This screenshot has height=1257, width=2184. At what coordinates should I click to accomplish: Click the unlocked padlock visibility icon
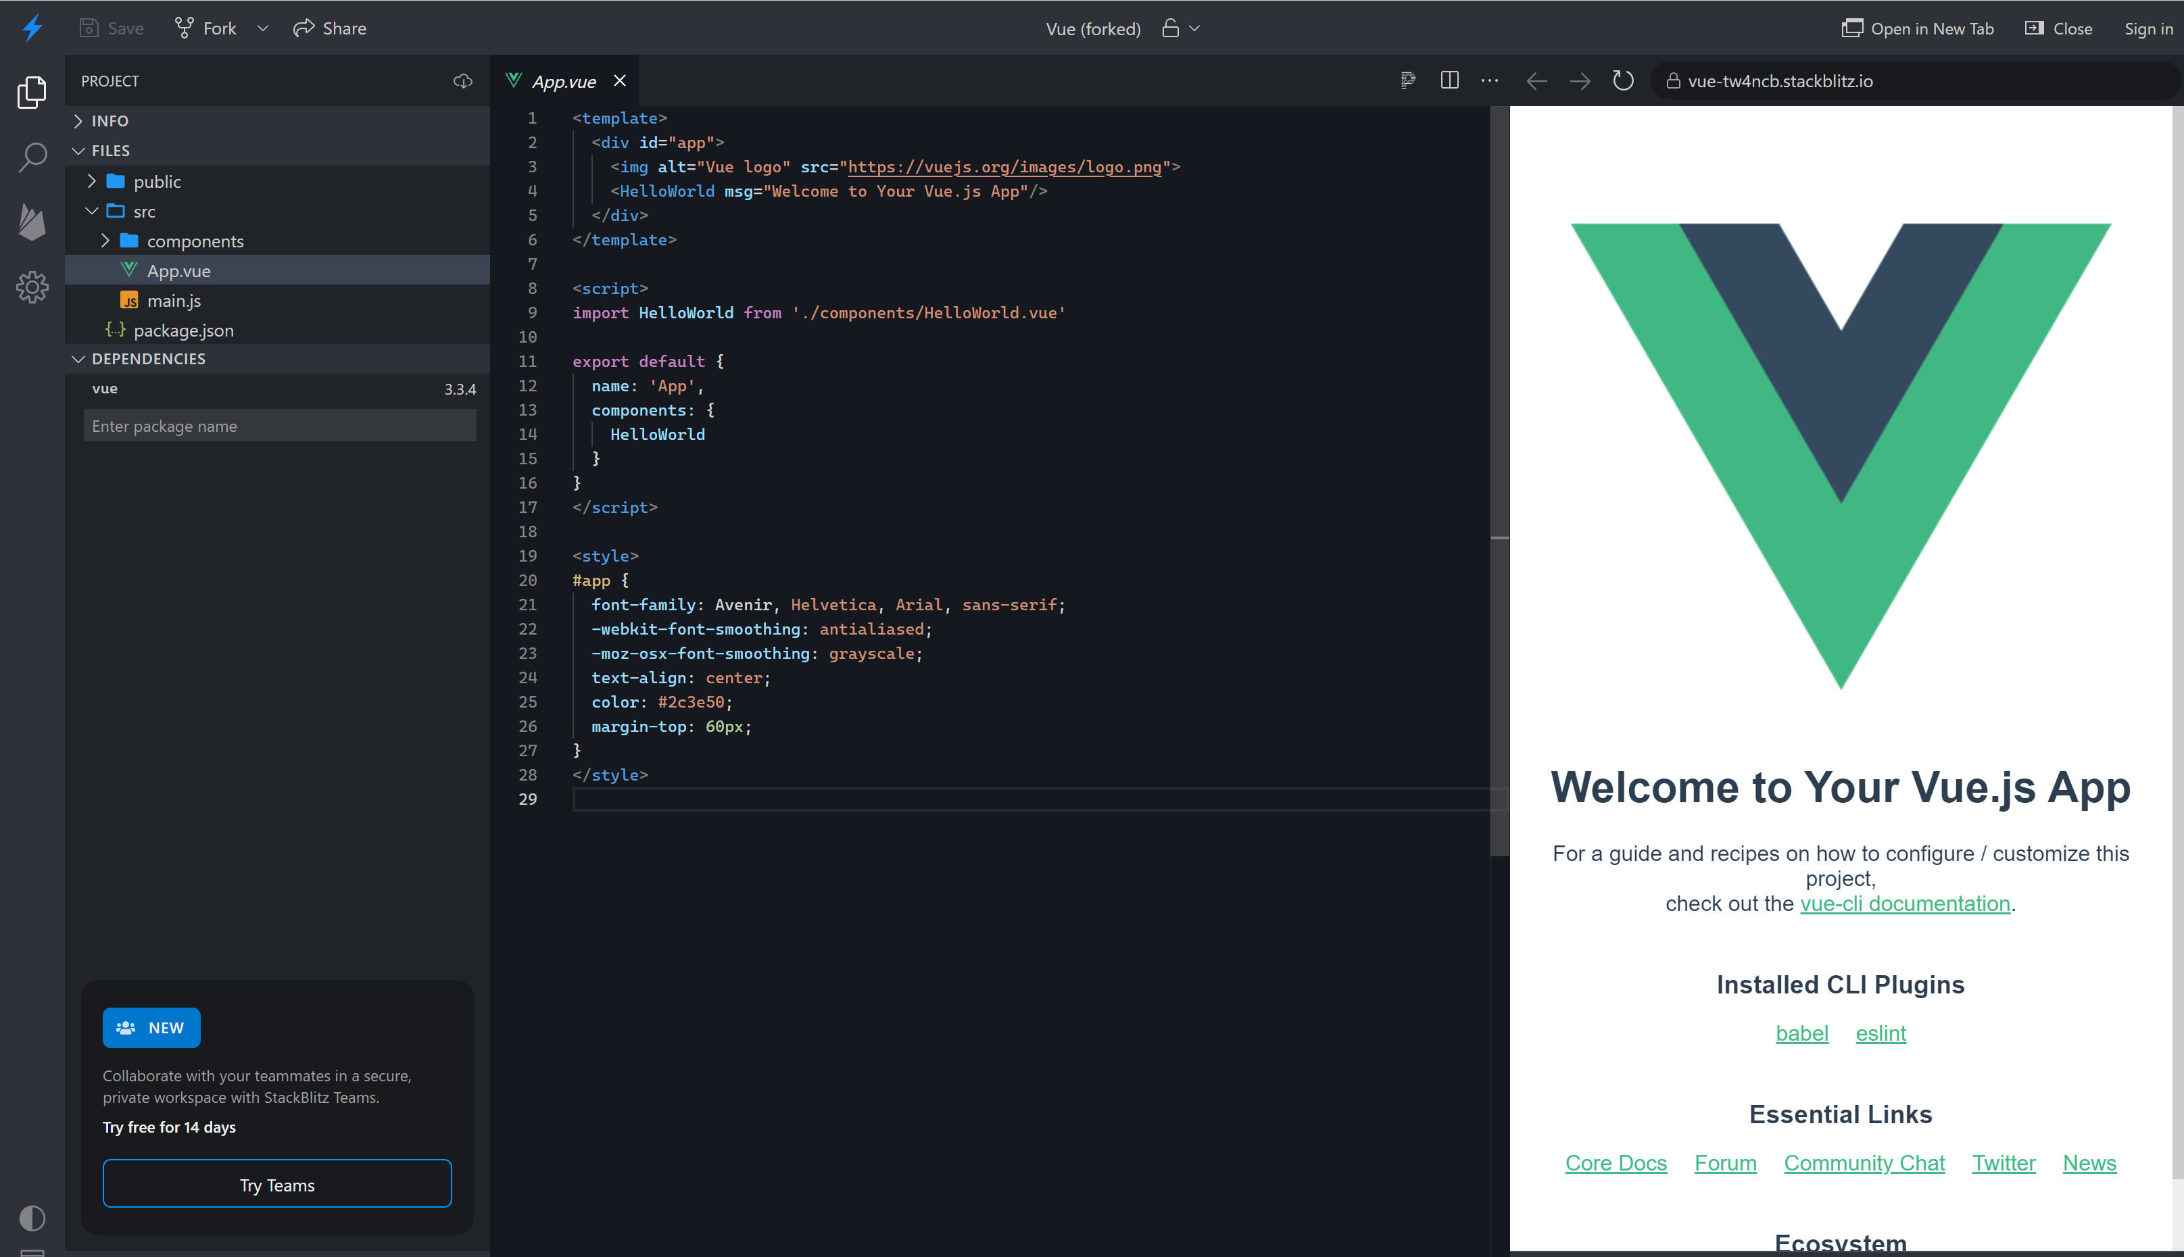pyautogui.click(x=1171, y=28)
